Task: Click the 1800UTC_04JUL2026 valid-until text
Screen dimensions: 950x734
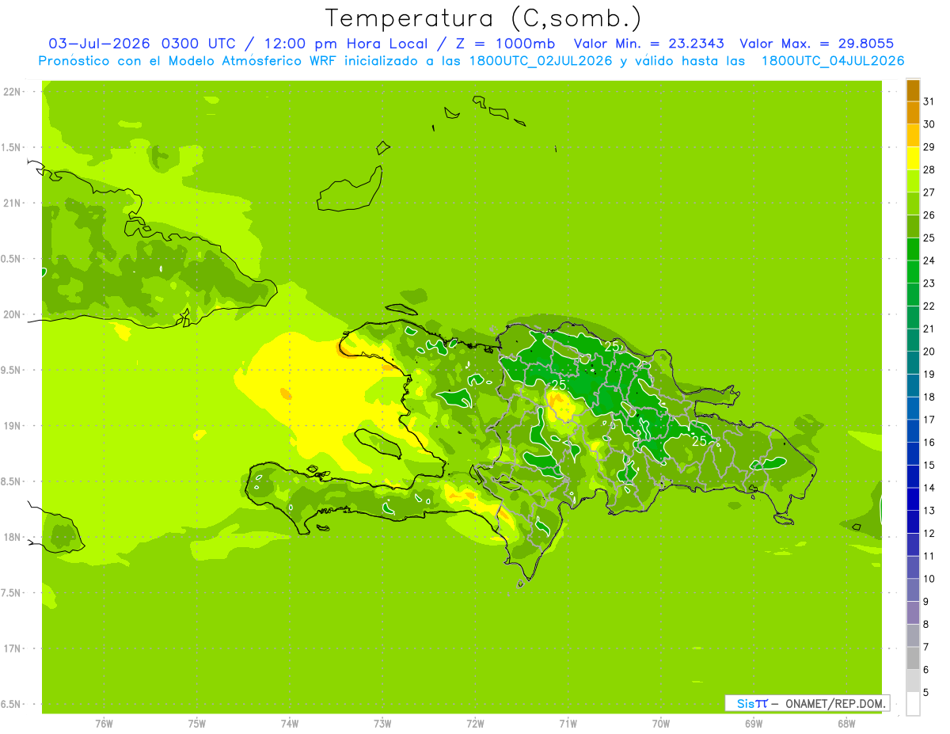Action: pos(833,61)
